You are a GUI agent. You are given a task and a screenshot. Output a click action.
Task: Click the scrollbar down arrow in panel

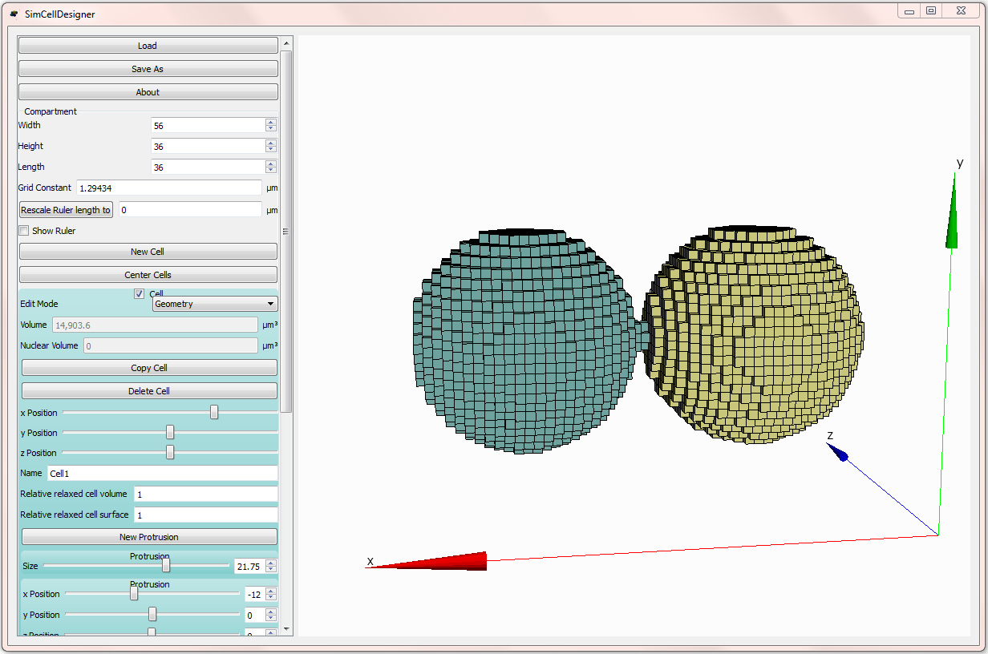point(286,629)
